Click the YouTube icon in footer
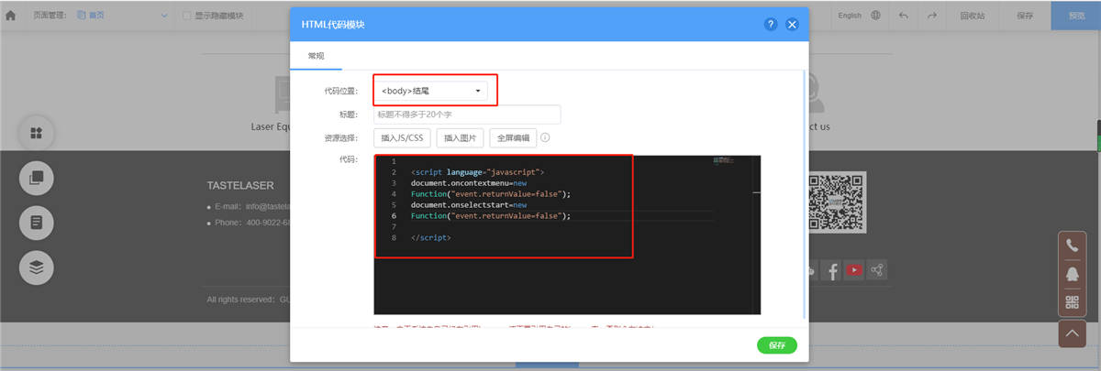 855,270
